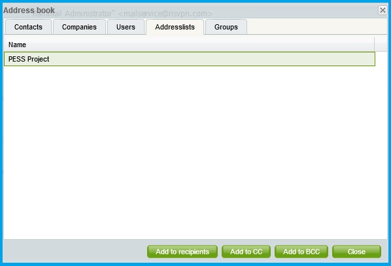Go to the Groups tab

pyautogui.click(x=226, y=27)
